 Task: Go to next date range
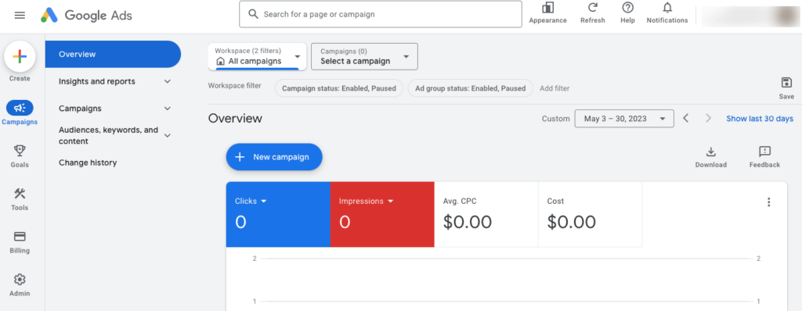708,119
